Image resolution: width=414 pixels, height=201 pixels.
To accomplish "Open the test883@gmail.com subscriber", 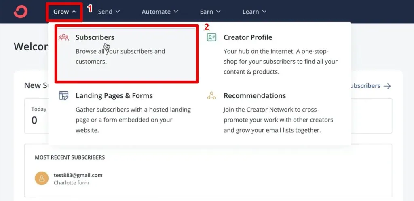I will pos(78,175).
